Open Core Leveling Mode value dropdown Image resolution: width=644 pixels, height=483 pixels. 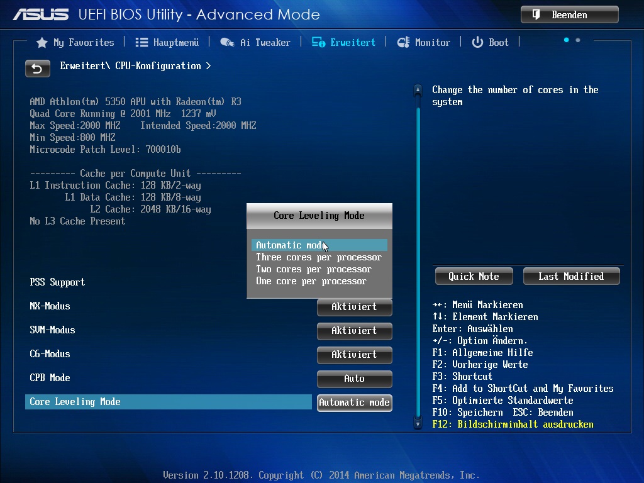tap(355, 402)
